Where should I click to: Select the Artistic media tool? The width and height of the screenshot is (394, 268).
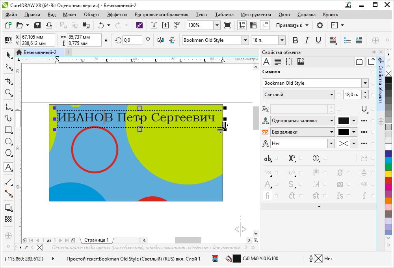tap(9, 118)
